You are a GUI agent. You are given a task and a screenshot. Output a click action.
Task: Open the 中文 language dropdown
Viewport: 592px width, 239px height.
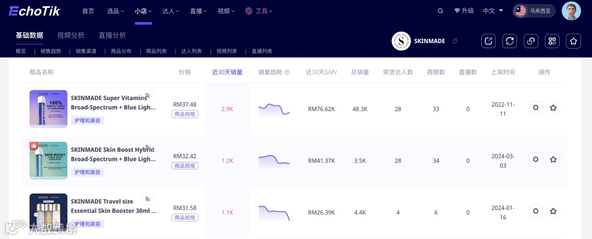(x=493, y=11)
